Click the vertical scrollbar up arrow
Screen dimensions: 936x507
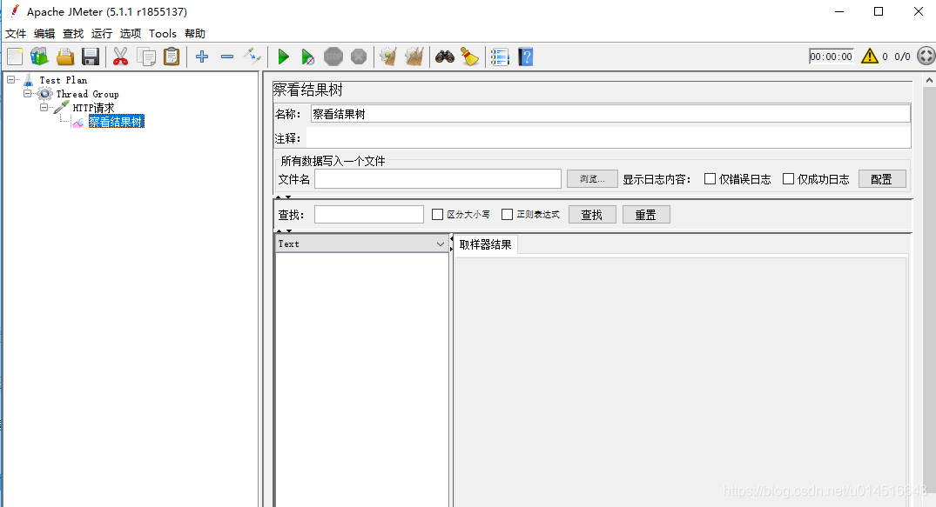point(929,80)
